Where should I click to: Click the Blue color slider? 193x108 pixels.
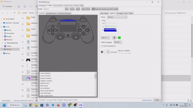pyautogui.click(x=110, y=30)
